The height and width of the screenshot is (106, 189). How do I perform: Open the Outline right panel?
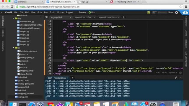click(186, 33)
